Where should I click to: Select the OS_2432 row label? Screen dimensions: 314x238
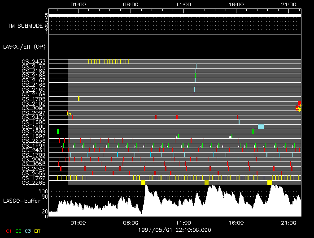(34, 118)
